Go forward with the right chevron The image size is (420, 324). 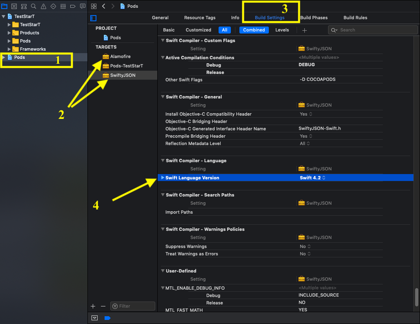(x=113, y=6)
